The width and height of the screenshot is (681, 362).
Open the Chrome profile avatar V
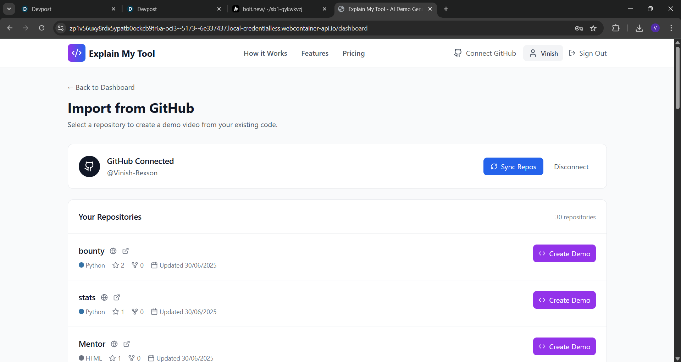click(655, 28)
